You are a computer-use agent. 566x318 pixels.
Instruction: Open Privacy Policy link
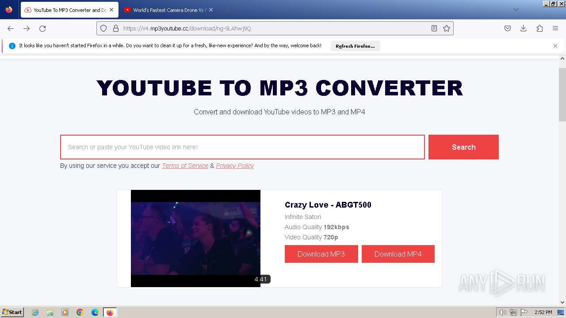235,166
